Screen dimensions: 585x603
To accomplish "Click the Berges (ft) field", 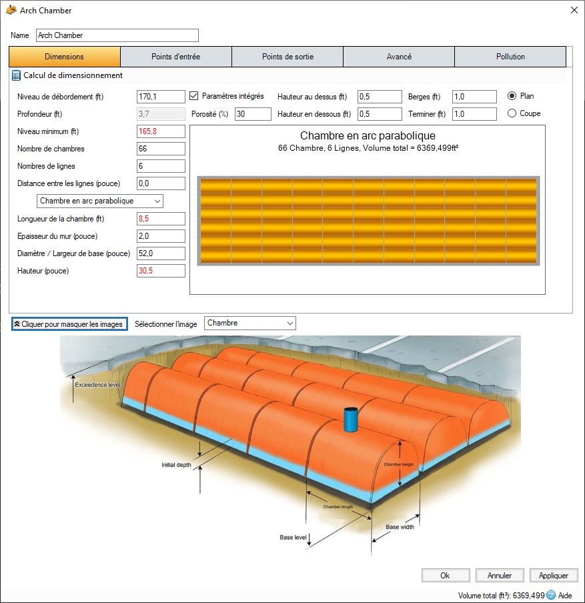I will (474, 97).
